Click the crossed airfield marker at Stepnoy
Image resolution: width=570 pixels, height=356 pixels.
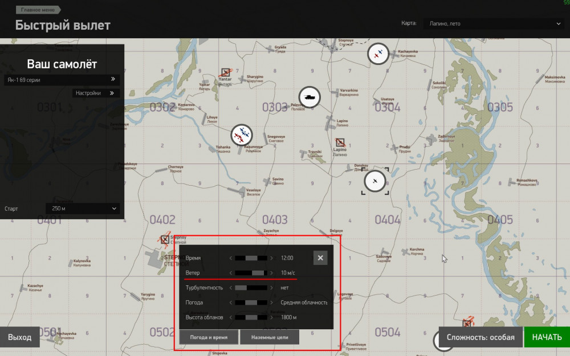(x=165, y=239)
